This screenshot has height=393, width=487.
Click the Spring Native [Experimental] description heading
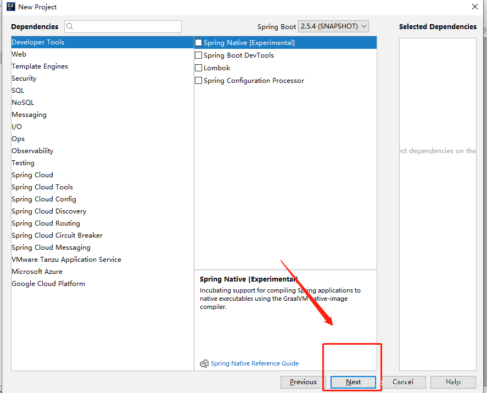[249, 279]
